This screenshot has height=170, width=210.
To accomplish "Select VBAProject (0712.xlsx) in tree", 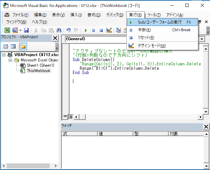I will 36,55.
